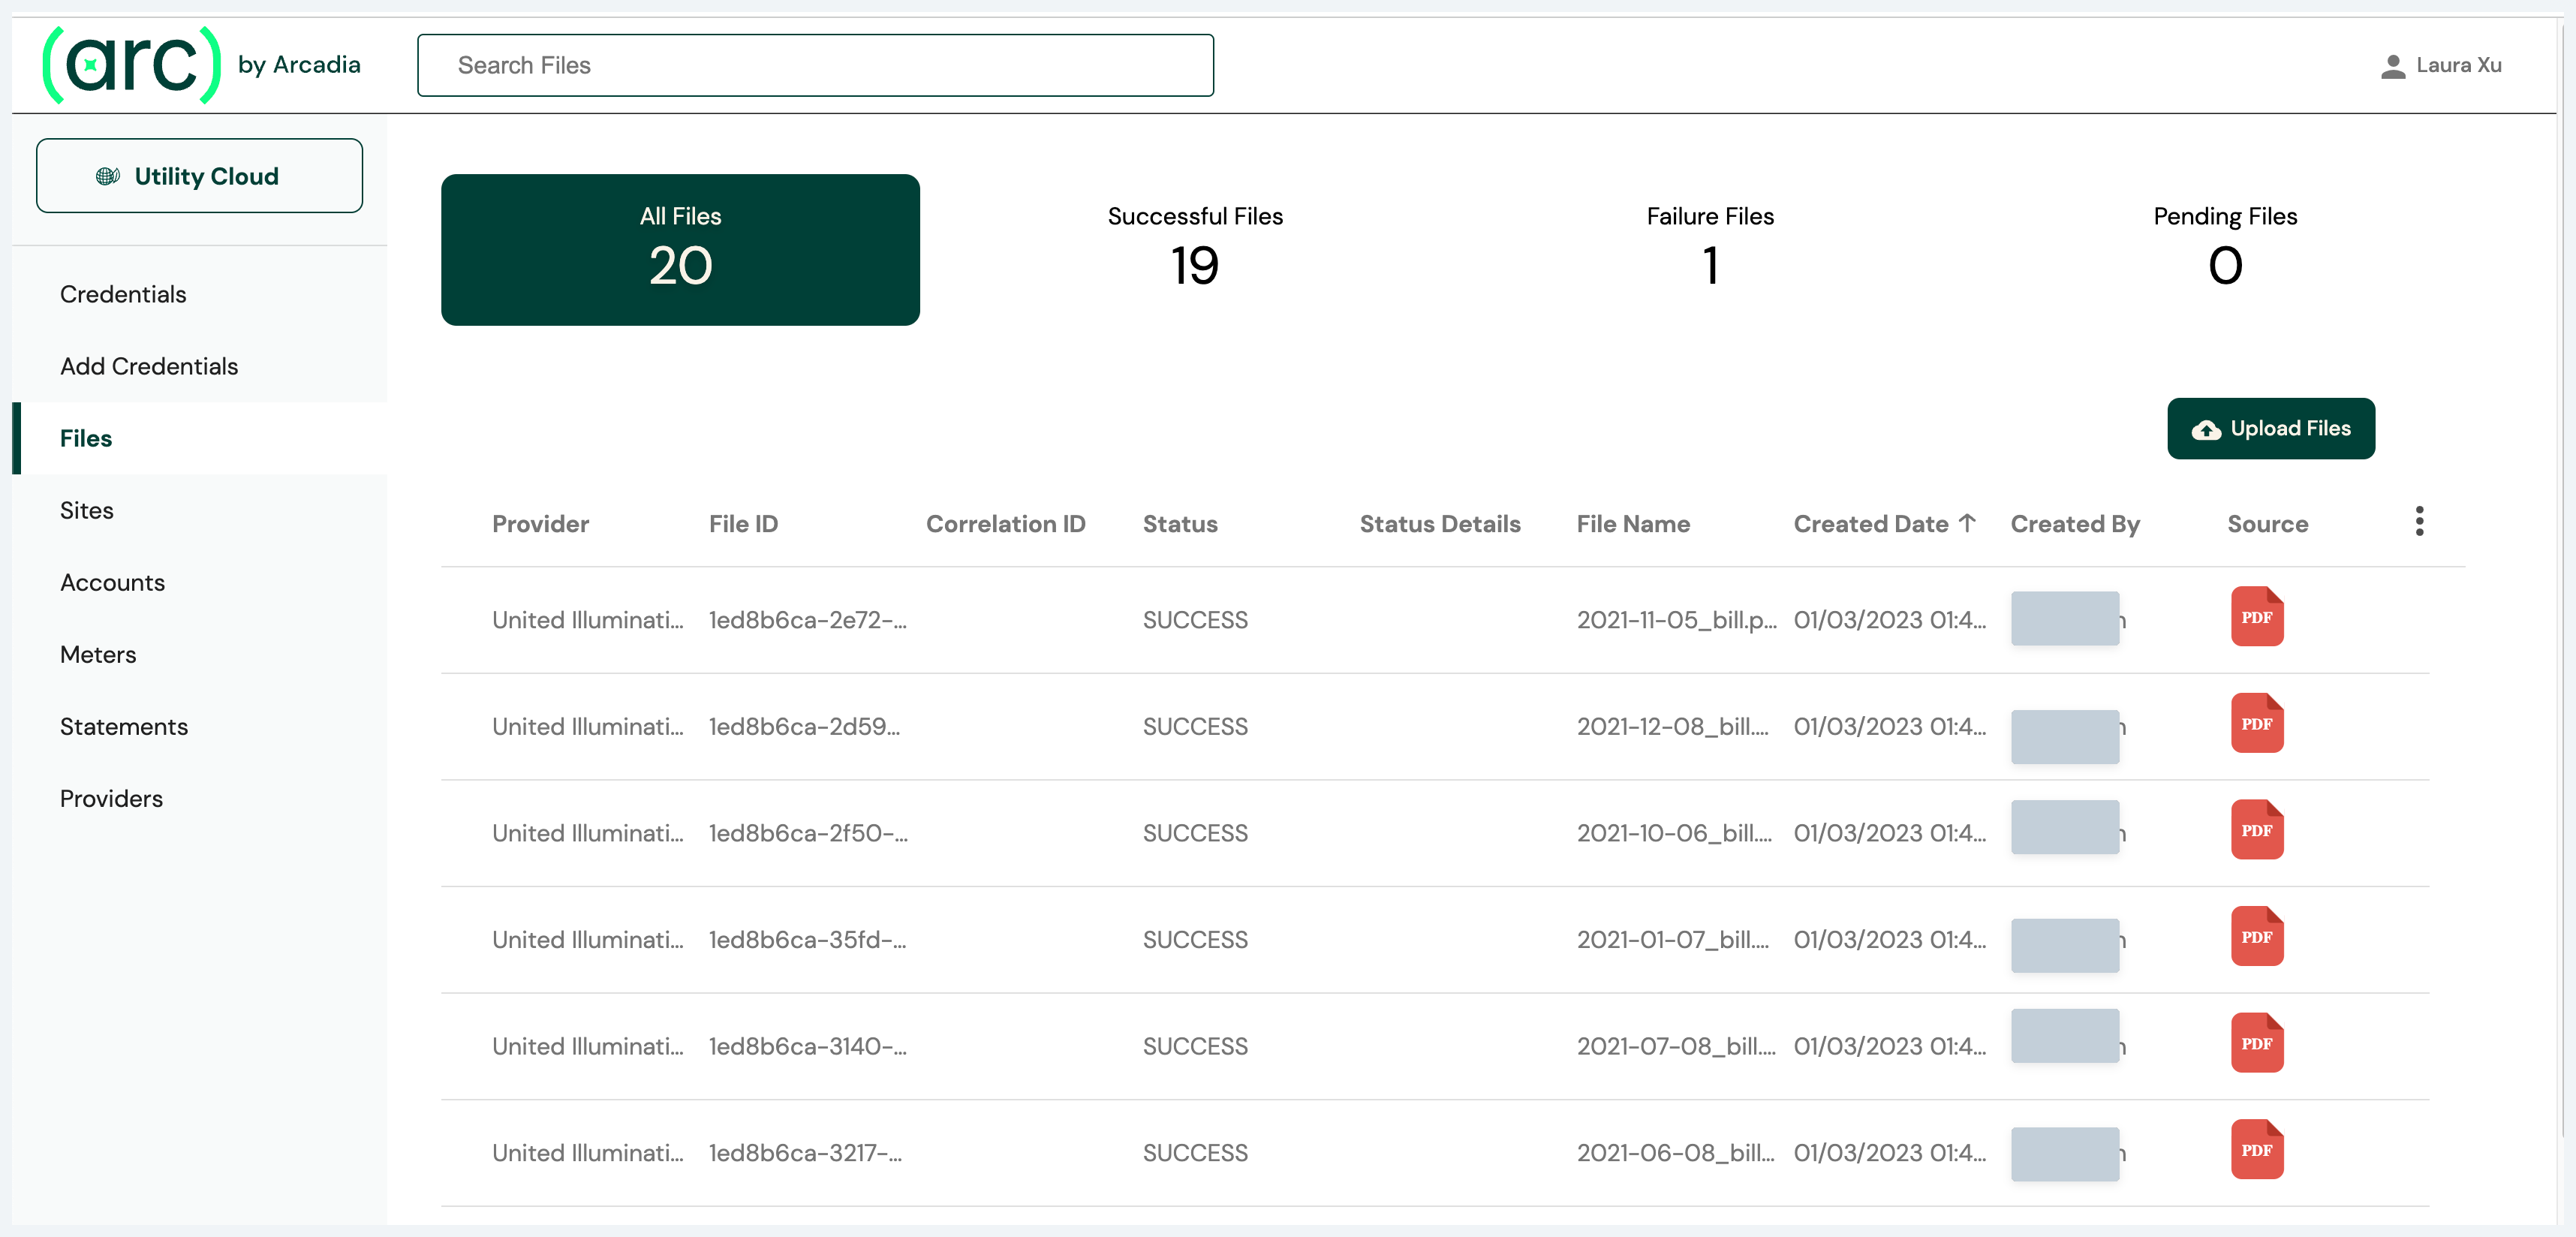This screenshot has width=2576, height=1237.
Task: Toggle Created Date sort arrow
Action: coord(1967,523)
